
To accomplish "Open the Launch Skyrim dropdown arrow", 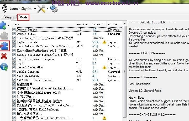I will pyautogui.click(x=35, y=9).
